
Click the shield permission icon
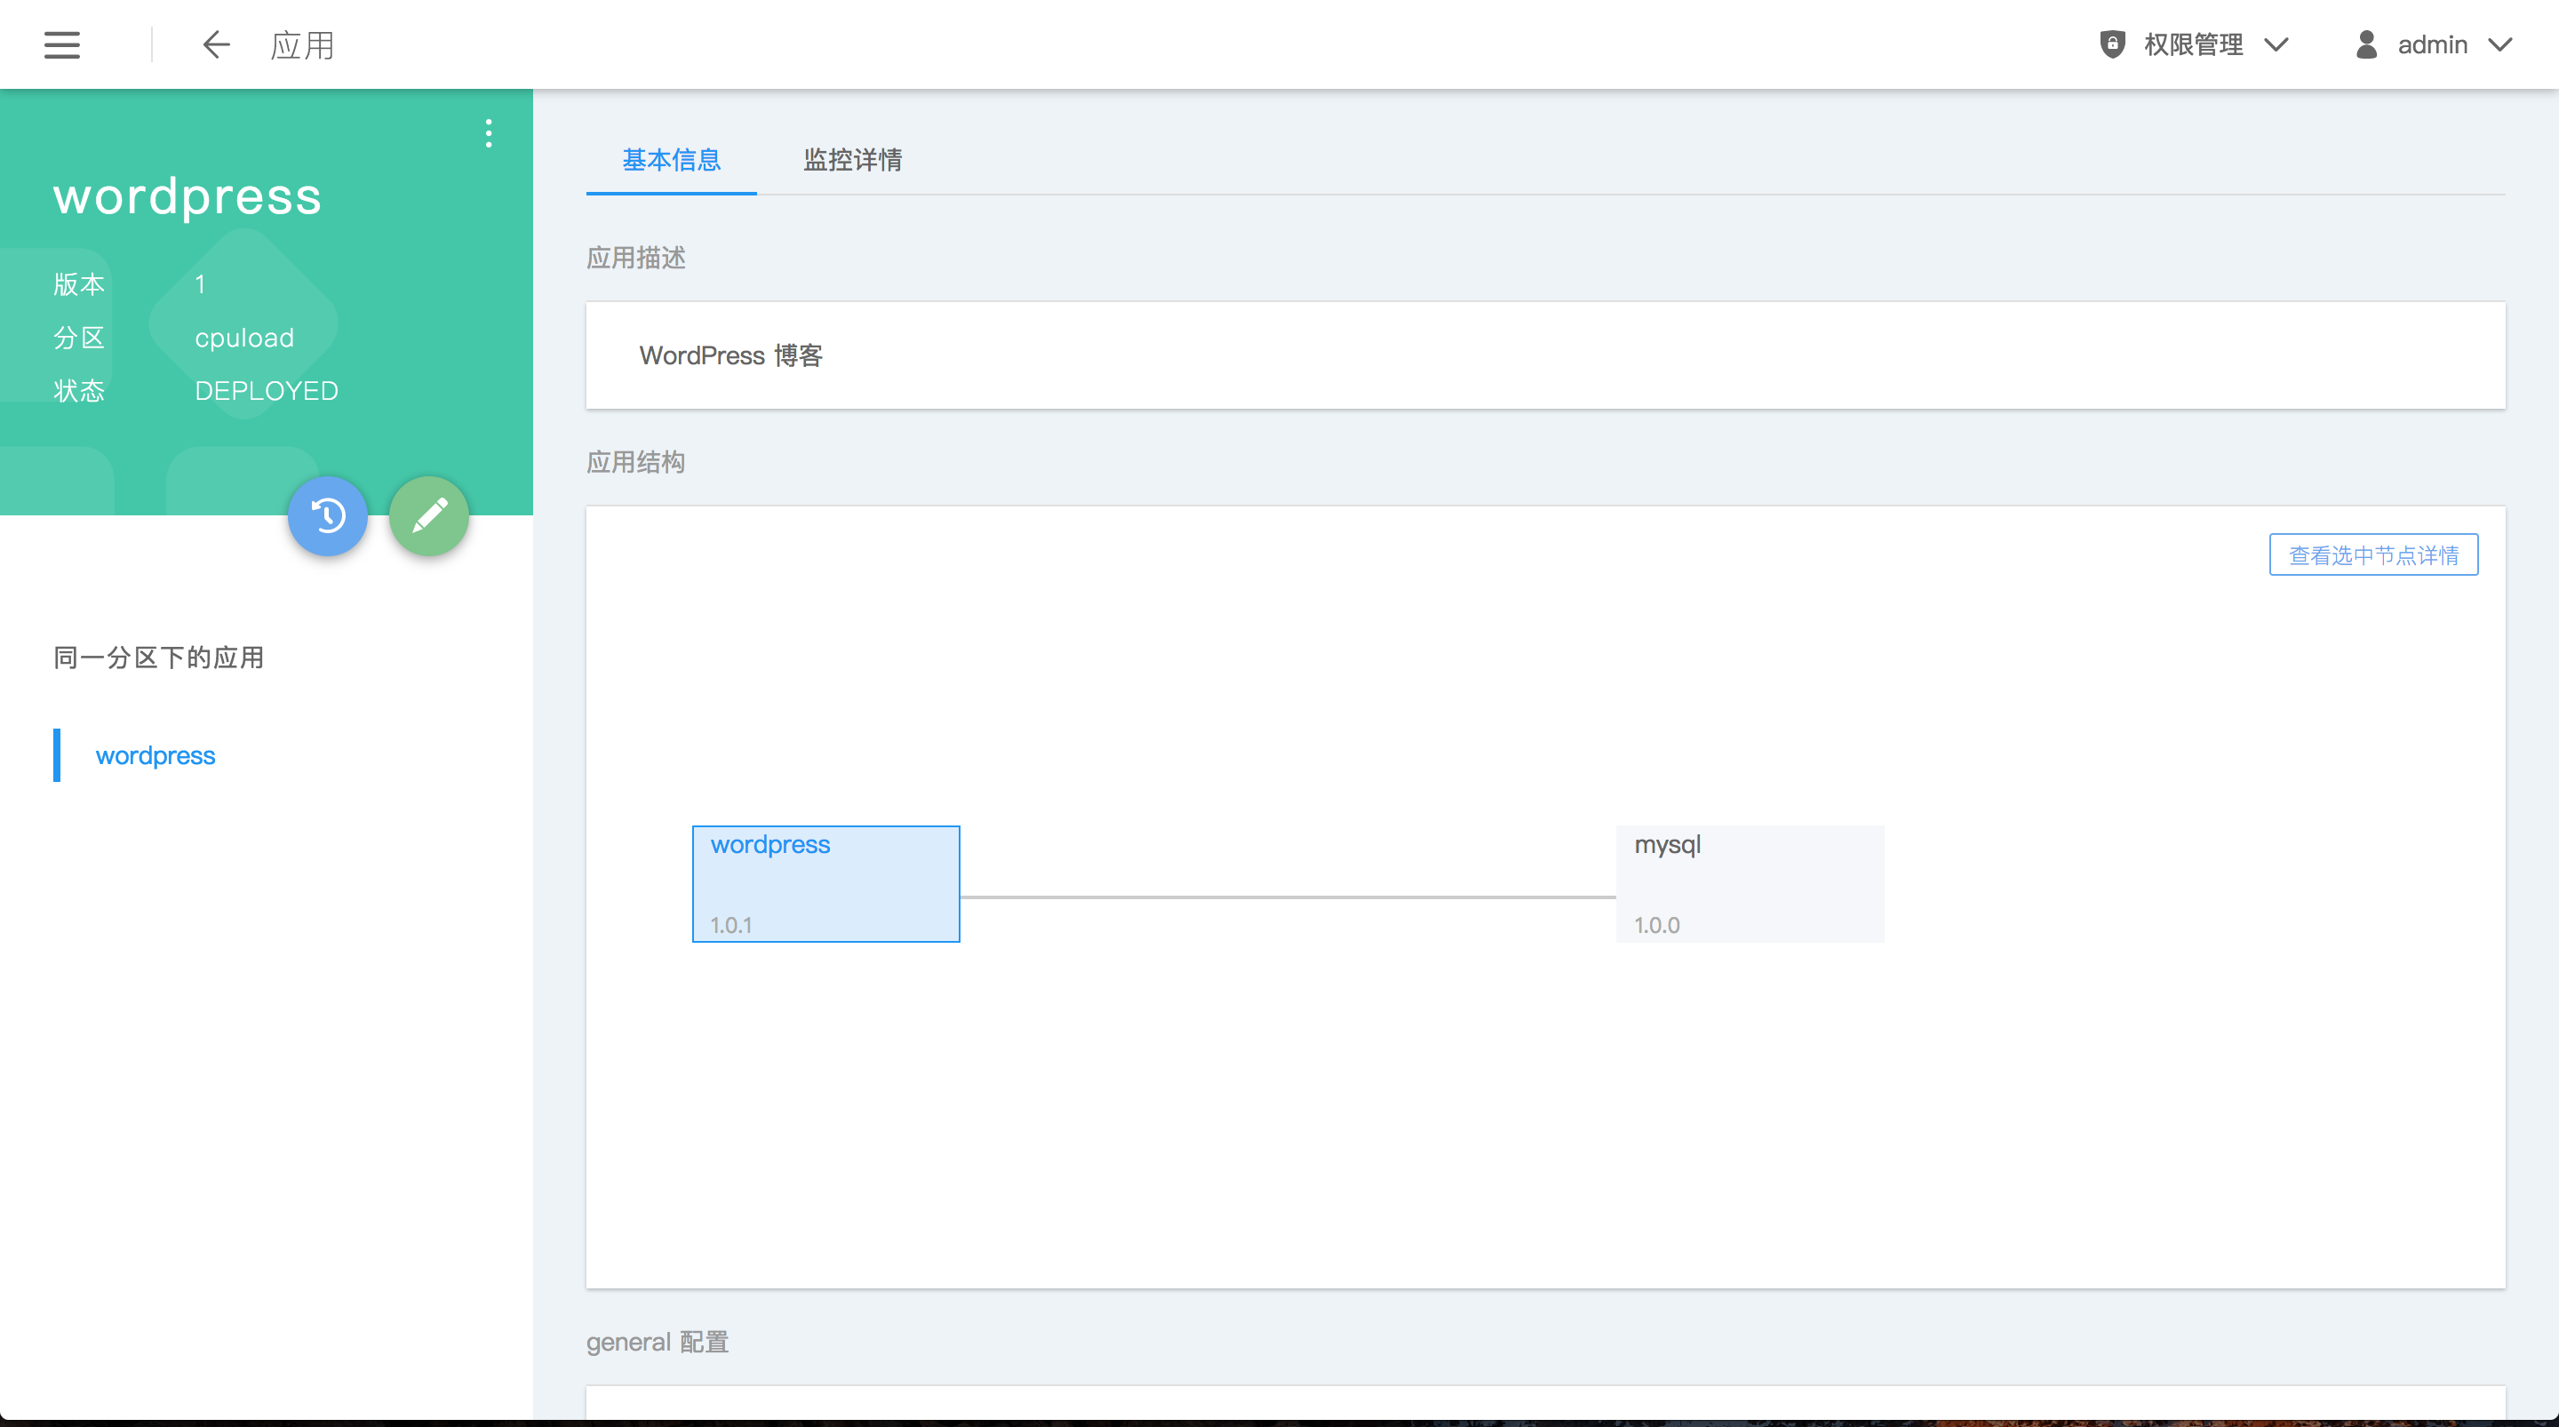coord(2112,44)
